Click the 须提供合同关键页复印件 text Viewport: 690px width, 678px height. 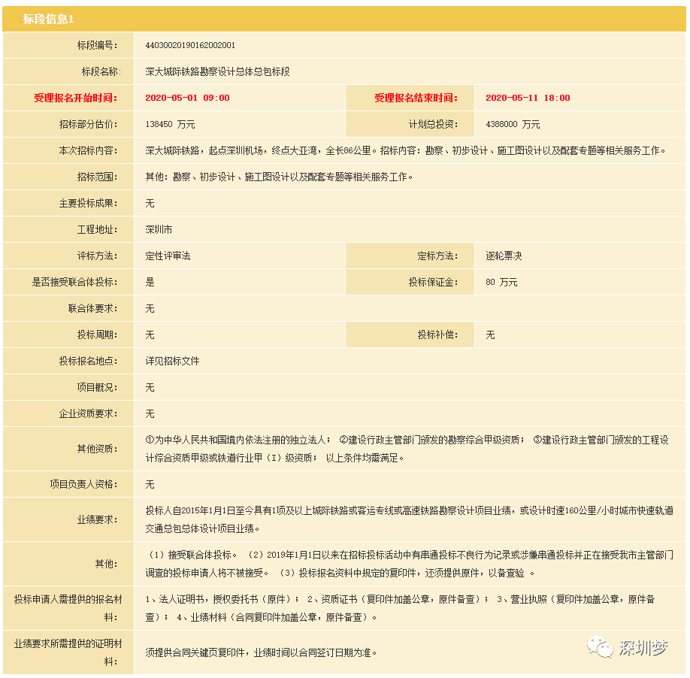click(x=261, y=652)
